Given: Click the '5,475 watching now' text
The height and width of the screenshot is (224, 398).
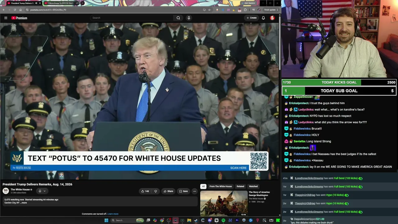Looking at the screenshot, I should pos(14,200).
